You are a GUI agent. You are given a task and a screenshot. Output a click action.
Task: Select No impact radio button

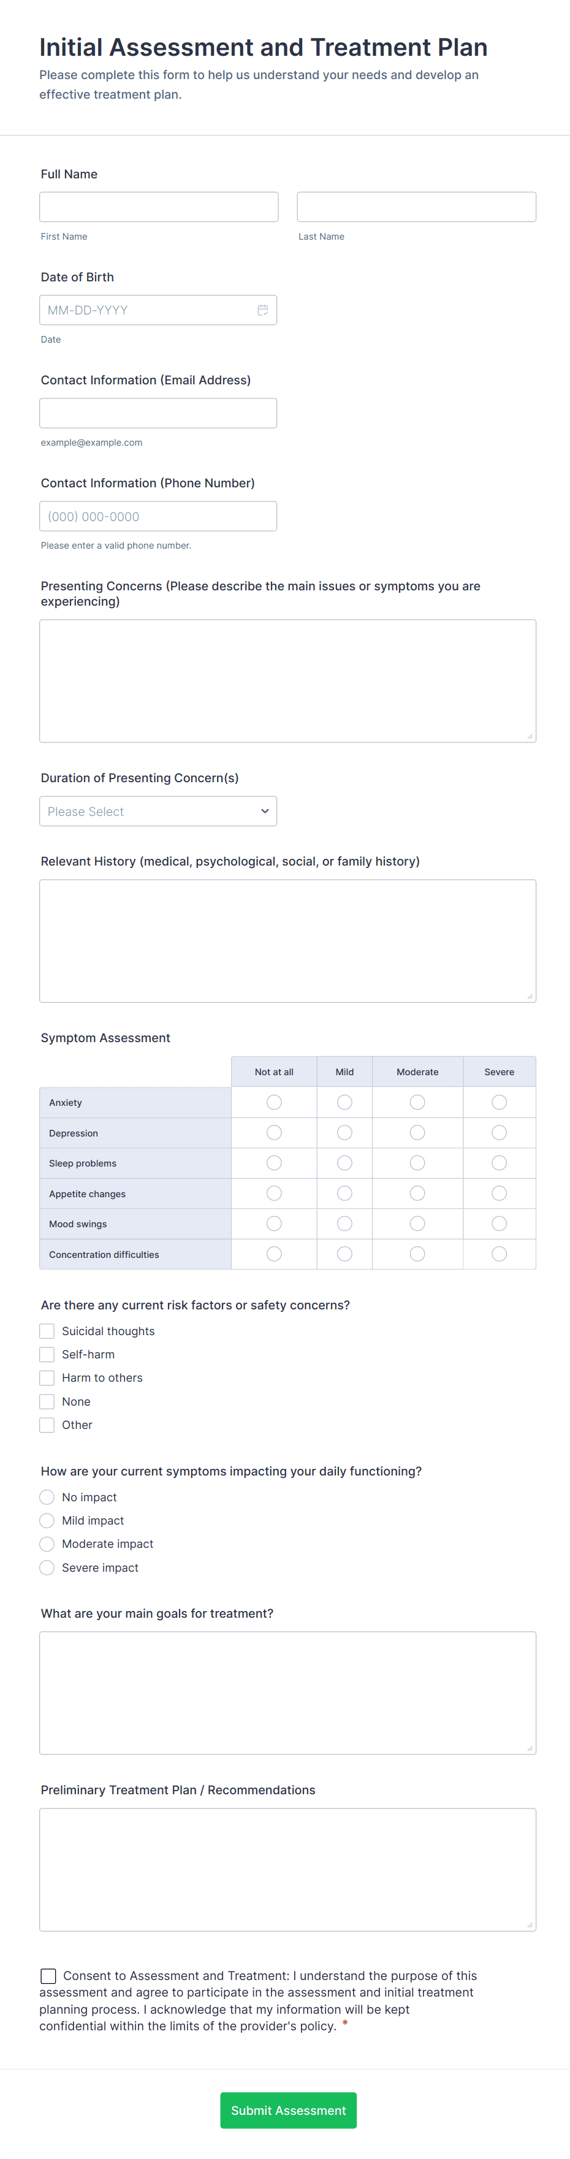pyautogui.click(x=47, y=1497)
